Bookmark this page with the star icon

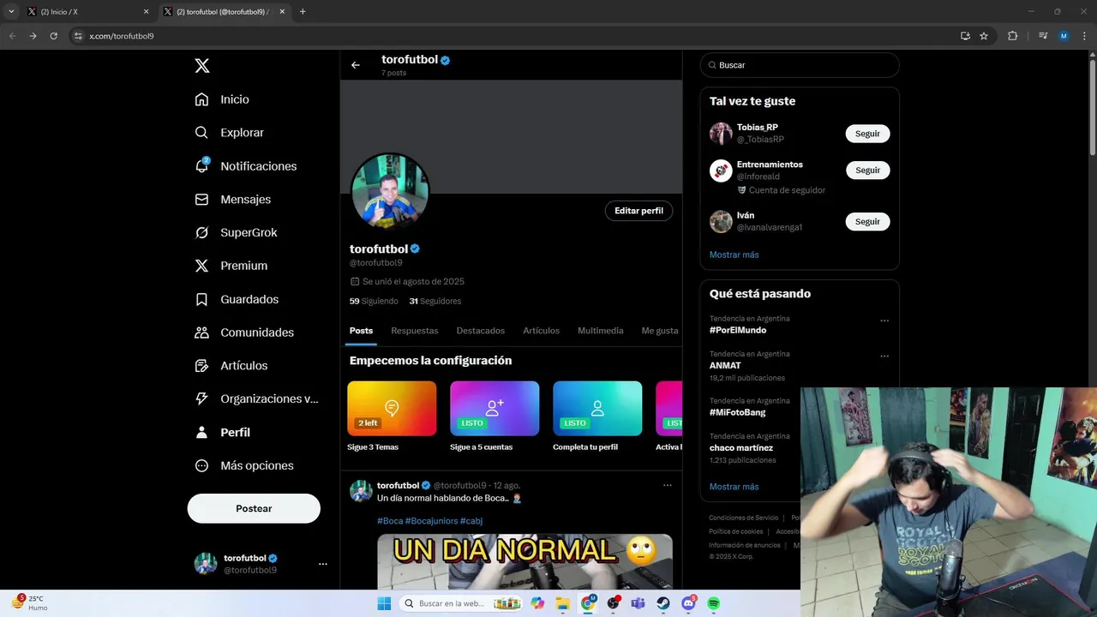(984, 36)
